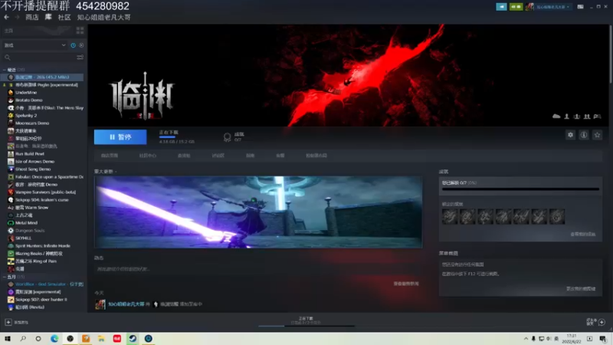Open the 知心姐姐老凡大哥 profile menu
Screen dimensions: 613x345
103,17
